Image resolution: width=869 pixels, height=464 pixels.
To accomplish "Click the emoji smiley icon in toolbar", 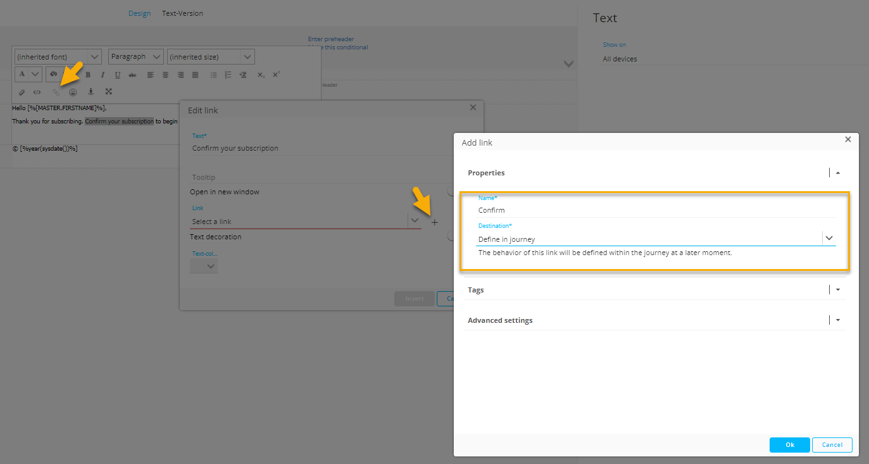I will tap(73, 92).
